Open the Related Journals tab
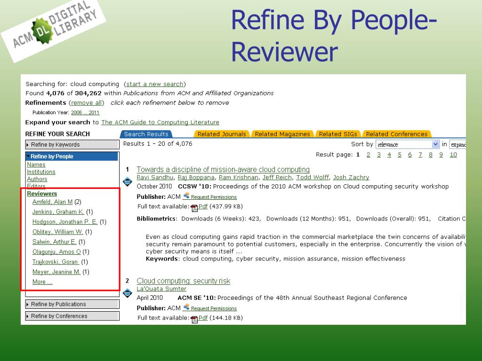 tap(222, 134)
